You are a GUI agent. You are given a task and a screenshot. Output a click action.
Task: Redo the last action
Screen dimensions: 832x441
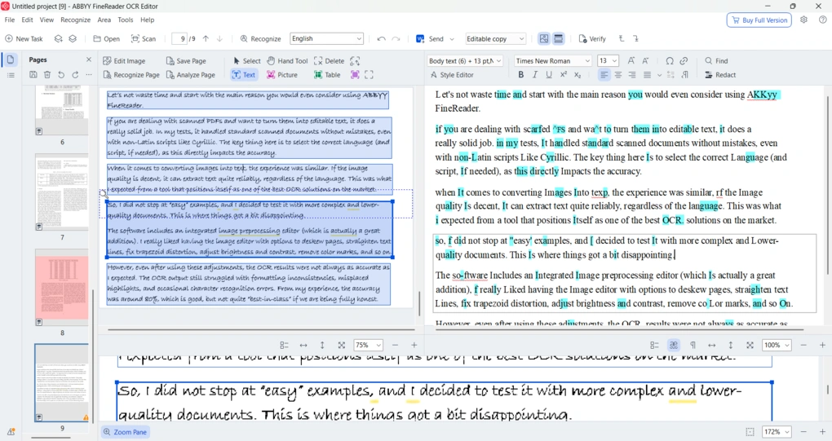(x=396, y=38)
